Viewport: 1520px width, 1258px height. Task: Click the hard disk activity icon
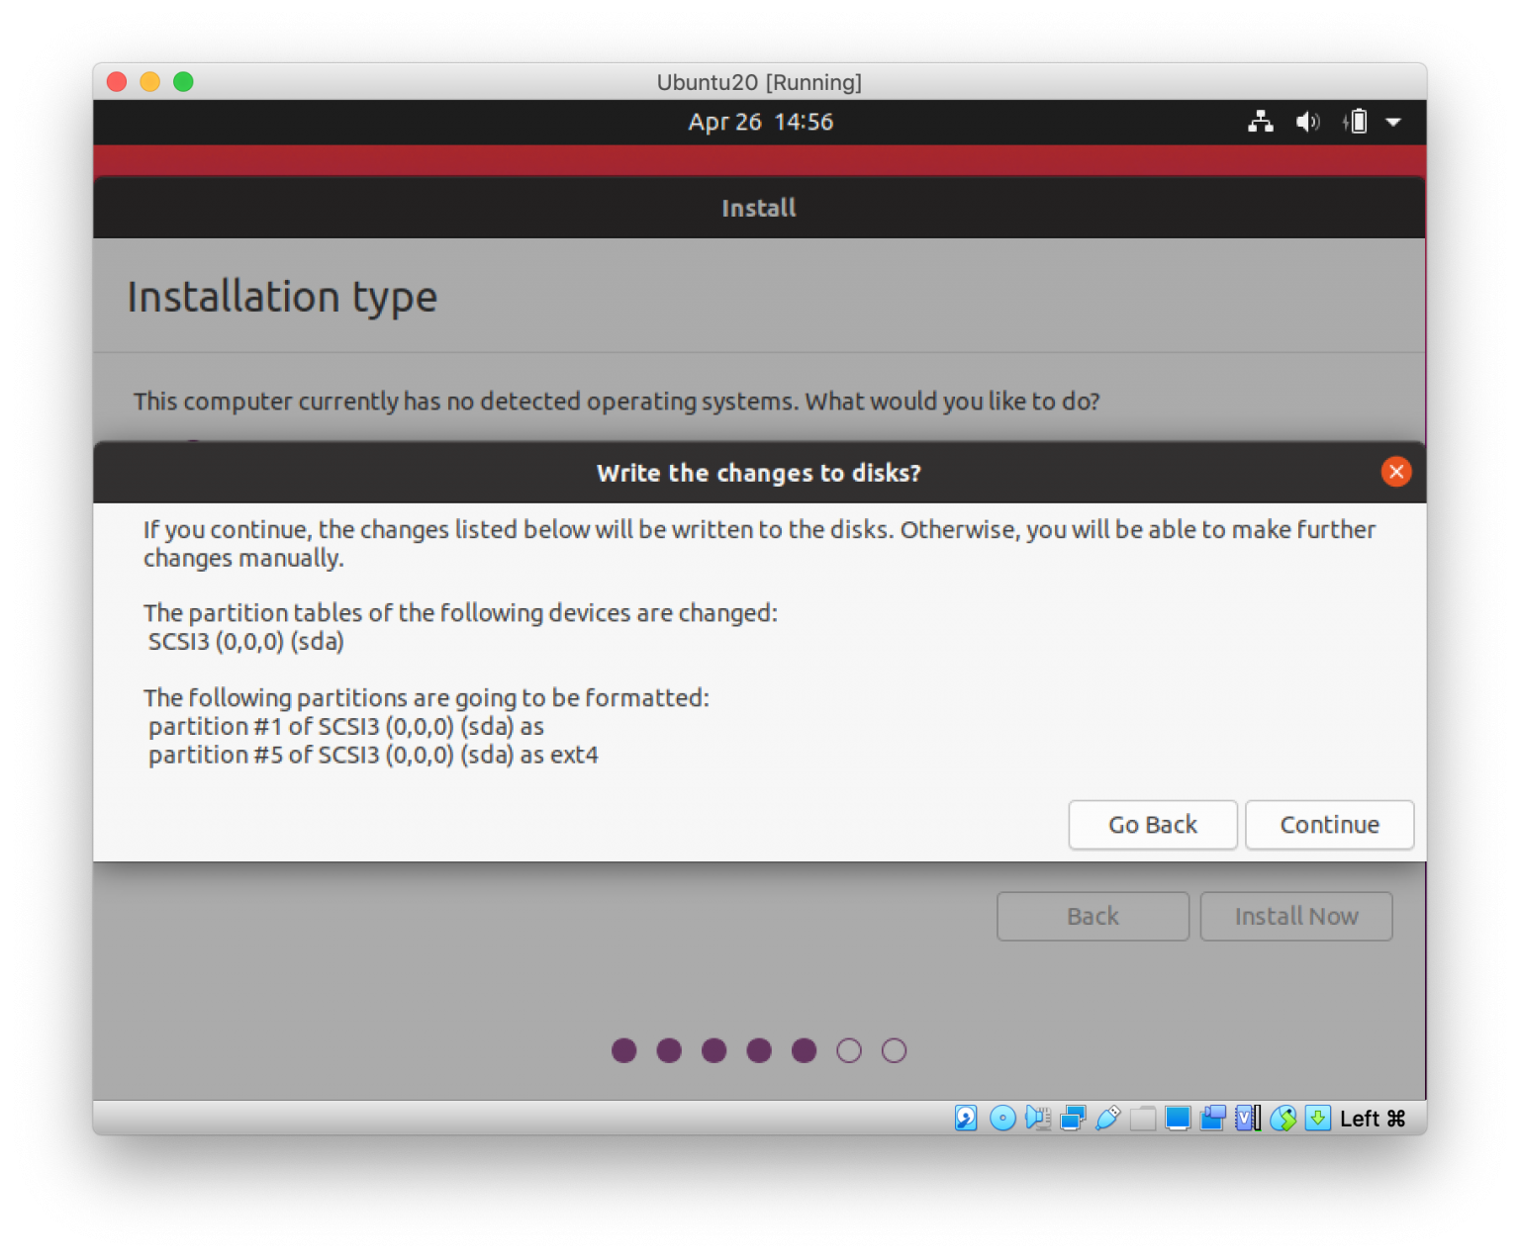965,1118
